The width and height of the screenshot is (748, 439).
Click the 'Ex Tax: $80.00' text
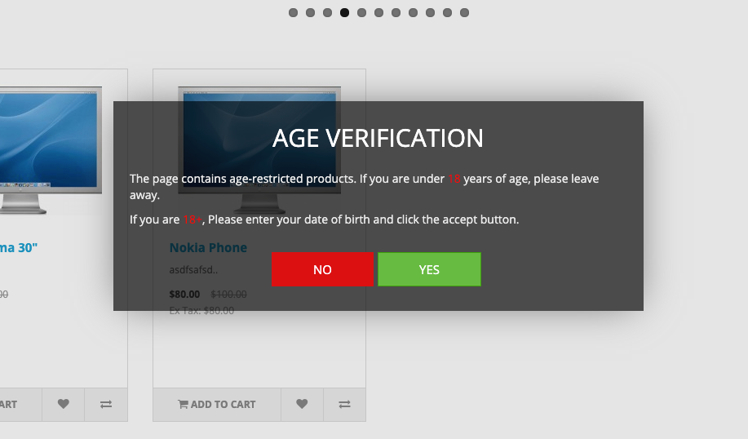pos(201,311)
